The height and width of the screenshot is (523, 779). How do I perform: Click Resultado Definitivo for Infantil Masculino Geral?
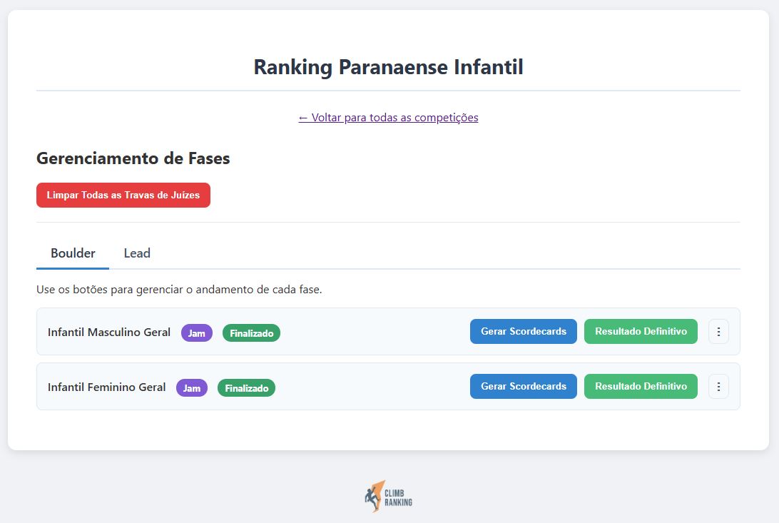pyautogui.click(x=640, y=331)
